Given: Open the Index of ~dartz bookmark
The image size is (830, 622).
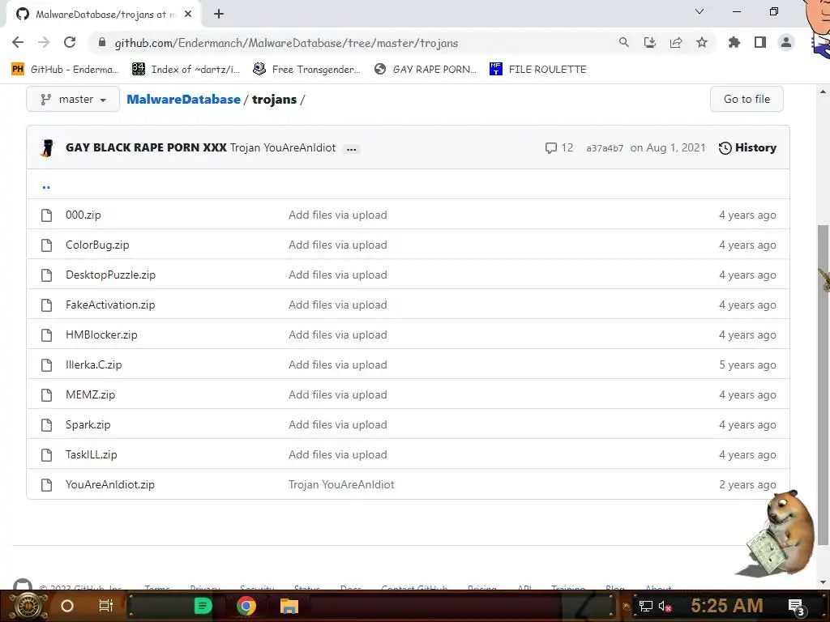Looking at the screenshot, I should [x=186, y=70].
